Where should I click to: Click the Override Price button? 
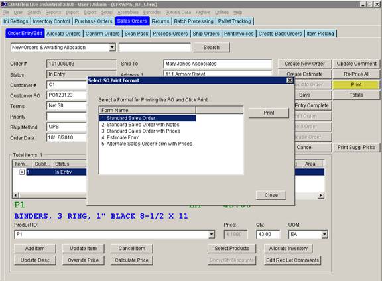(x=84, y=260)
